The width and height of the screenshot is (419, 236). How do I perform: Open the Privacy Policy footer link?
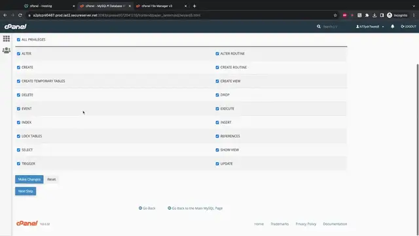tap(306, 224)
